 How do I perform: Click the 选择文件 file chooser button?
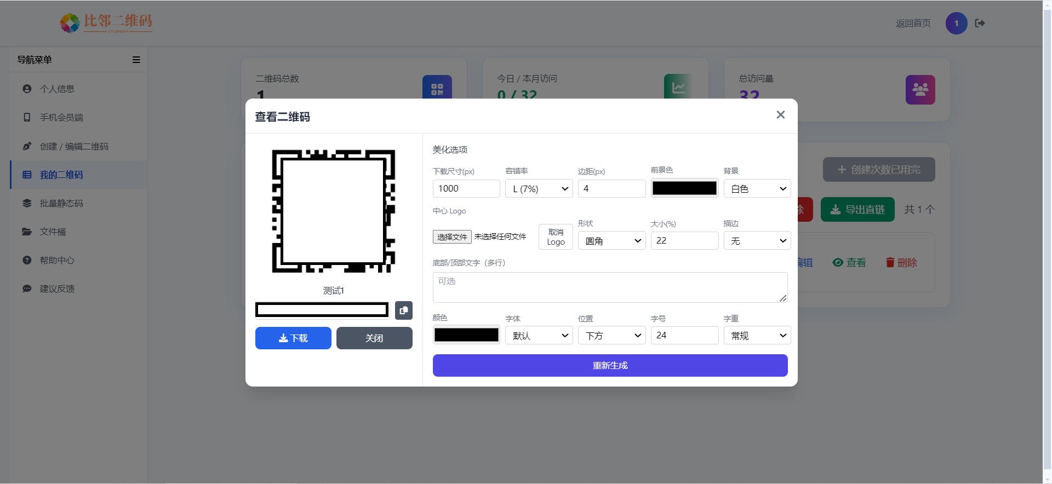[x=452, y=237]
